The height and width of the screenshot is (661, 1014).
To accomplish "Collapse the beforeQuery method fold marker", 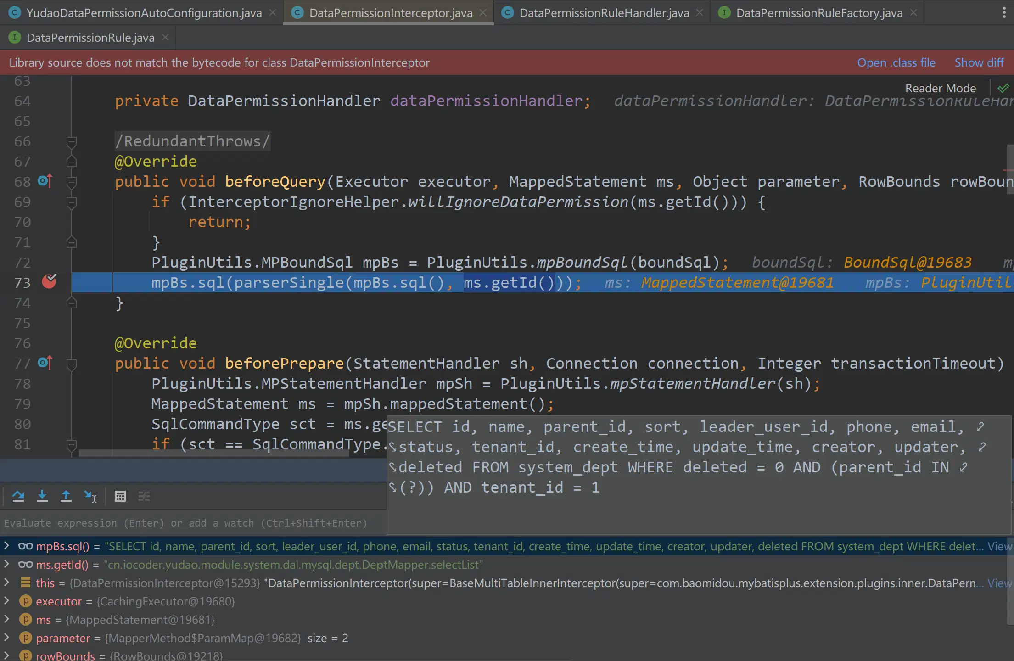I will click(x=72, y=182).
